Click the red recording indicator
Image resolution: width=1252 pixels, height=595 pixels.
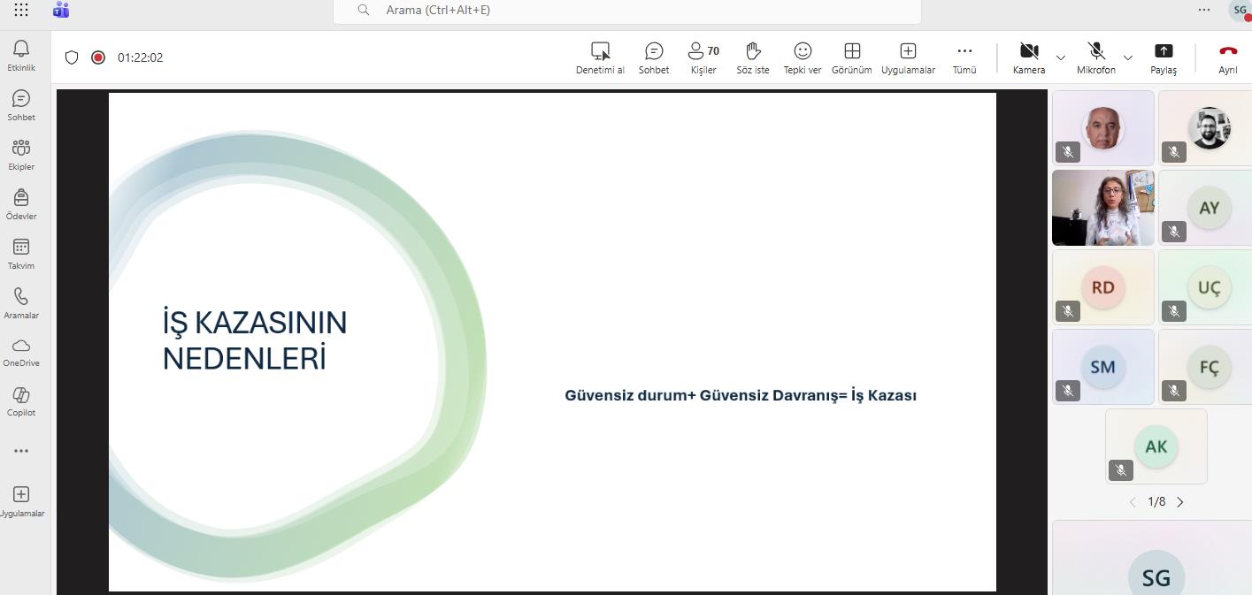tap(98, 57)
